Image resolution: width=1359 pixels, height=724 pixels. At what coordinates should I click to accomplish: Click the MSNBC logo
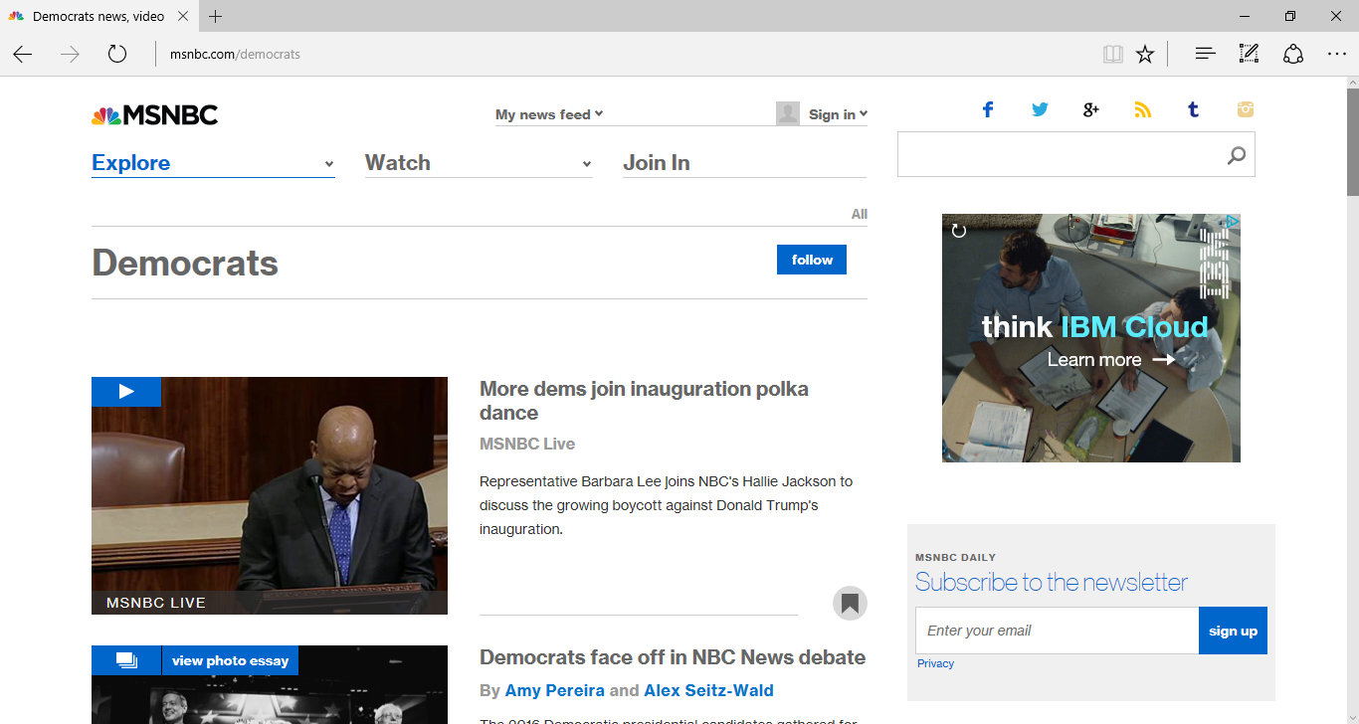pos(154,115)
